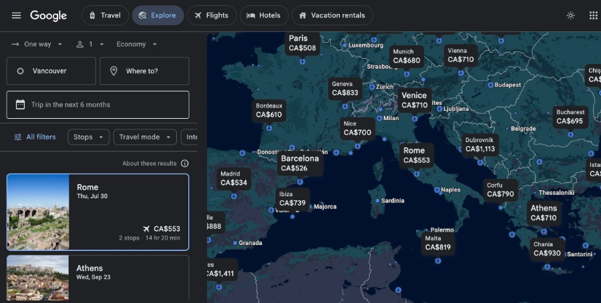Click the Paris CA$508 map marker
The image size is (601, 303).
[x=303, y=43]
